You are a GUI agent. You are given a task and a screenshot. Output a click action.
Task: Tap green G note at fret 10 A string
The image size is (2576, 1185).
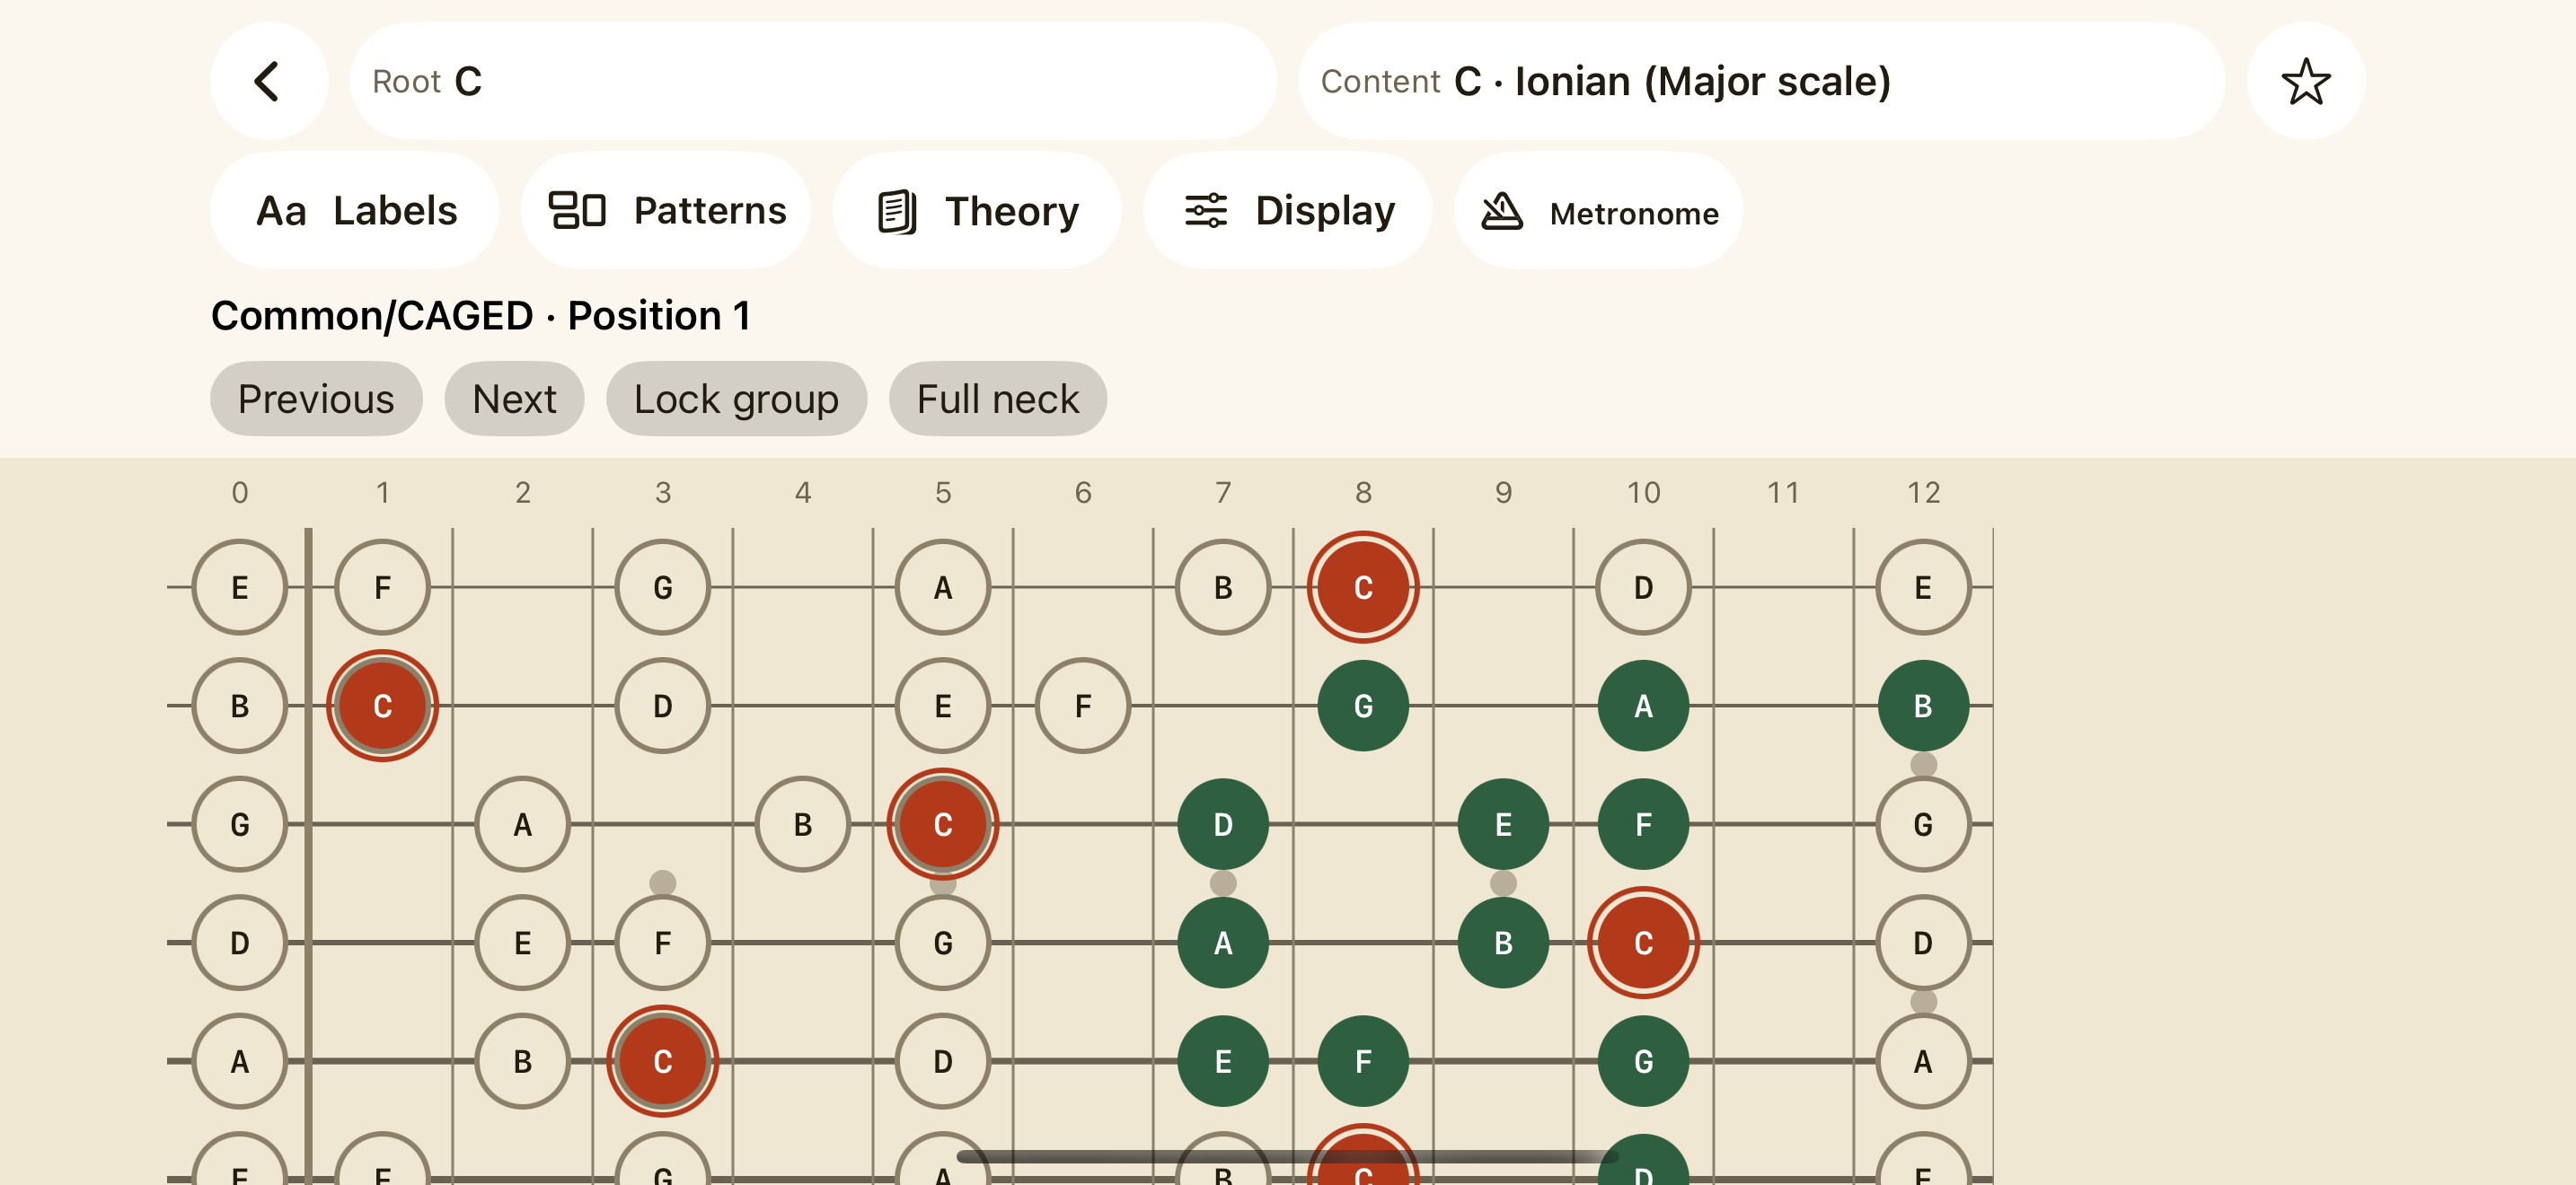pos(1643,1061)
